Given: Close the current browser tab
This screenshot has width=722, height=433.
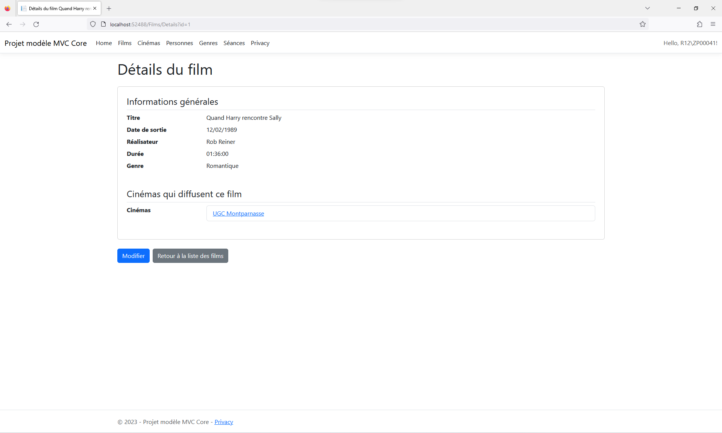Looking at the screenshot, I should 95,8.
